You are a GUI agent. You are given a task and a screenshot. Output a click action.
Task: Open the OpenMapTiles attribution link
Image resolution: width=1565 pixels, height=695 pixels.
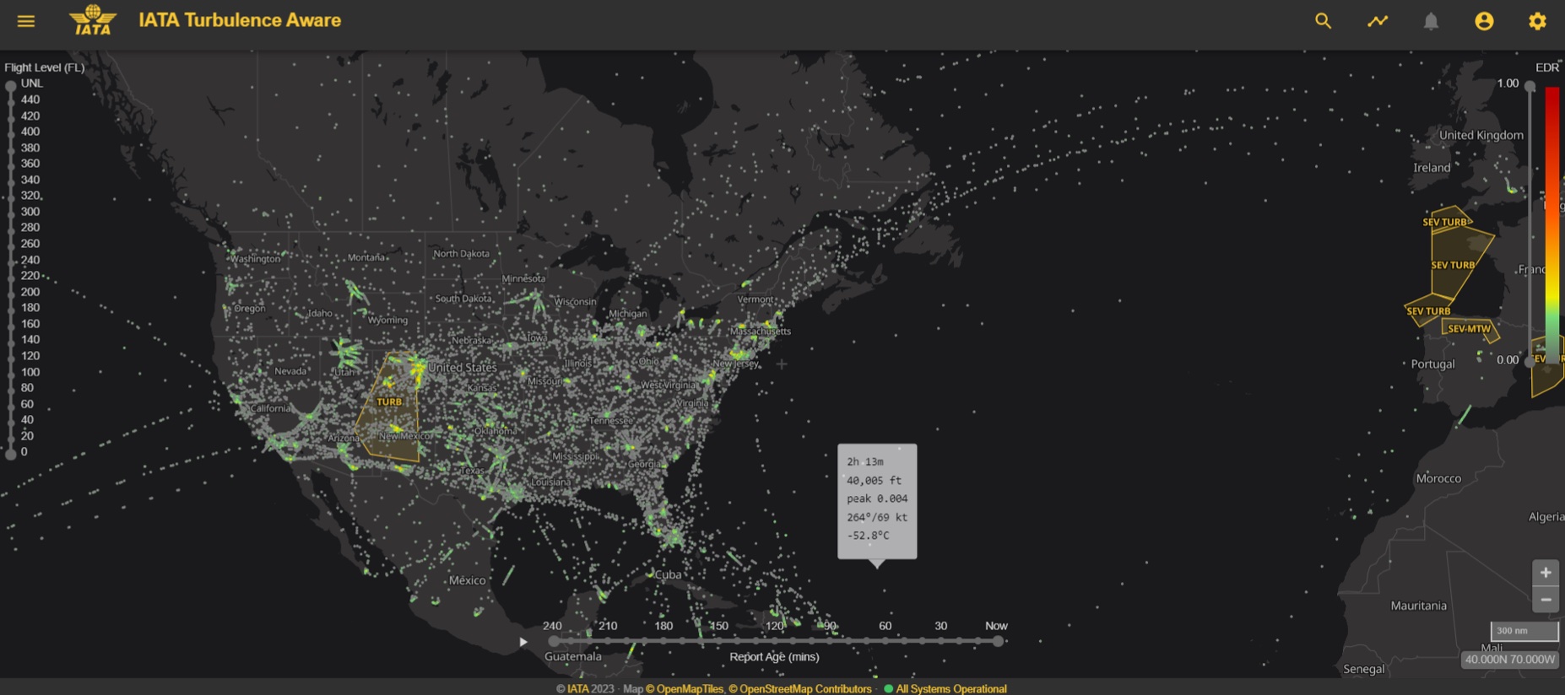coord(685,689)
